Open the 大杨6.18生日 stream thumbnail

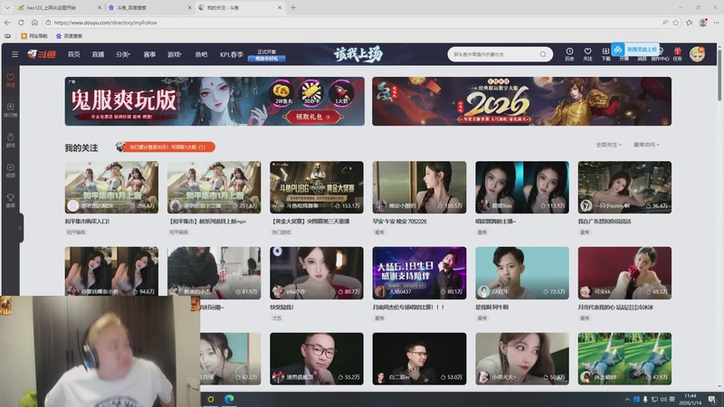click(x=419, y=273)
